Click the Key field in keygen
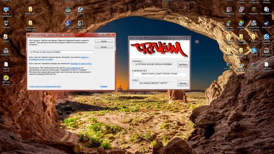 [153, 83]
